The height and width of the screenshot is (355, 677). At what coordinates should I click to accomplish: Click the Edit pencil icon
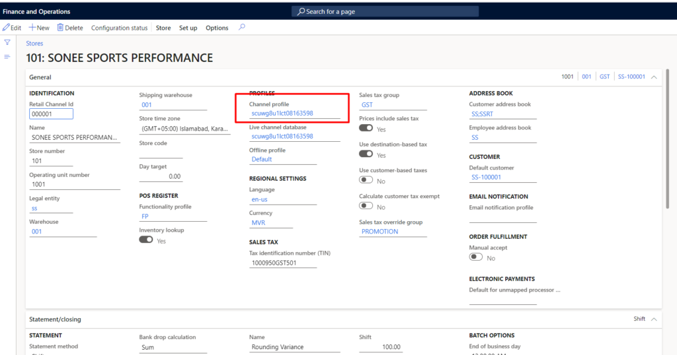pyautogui.click(x=6, y=28)
